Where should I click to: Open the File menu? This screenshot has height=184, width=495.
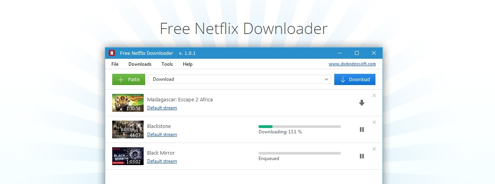115,64
